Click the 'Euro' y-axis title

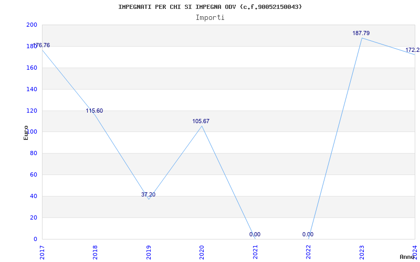pyautogui.click(x=26, y=133)
